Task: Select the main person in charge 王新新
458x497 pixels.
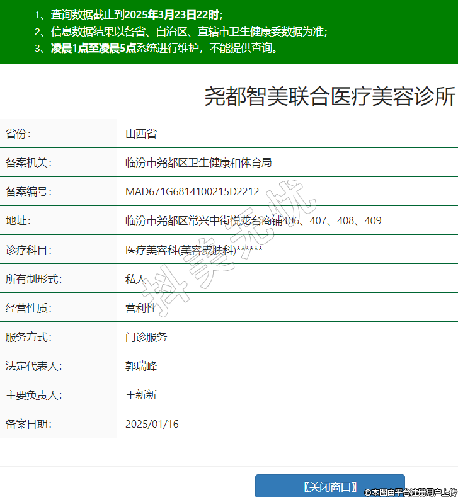Action: pos(141,395)
